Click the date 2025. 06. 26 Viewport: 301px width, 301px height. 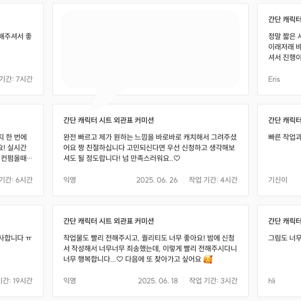(x=157, y=180)
